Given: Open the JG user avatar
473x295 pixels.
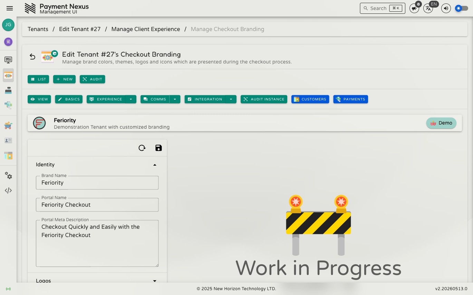Looking at the screenshot, I should coord(8,25).
